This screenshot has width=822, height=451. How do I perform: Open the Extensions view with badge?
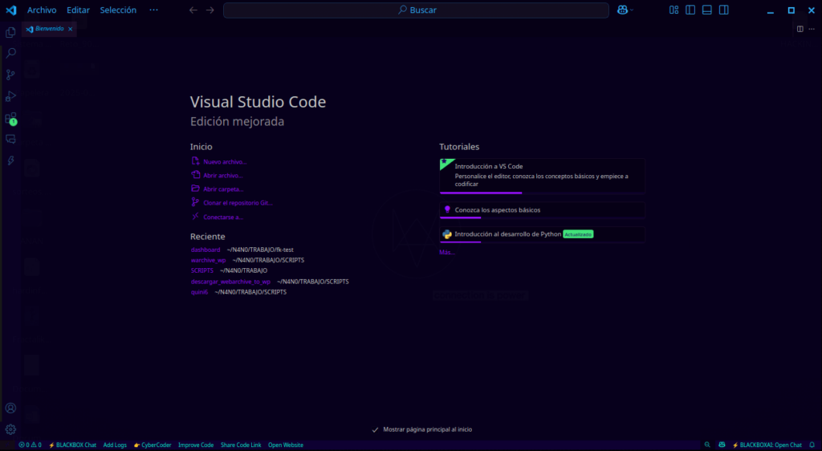point(10,119)
